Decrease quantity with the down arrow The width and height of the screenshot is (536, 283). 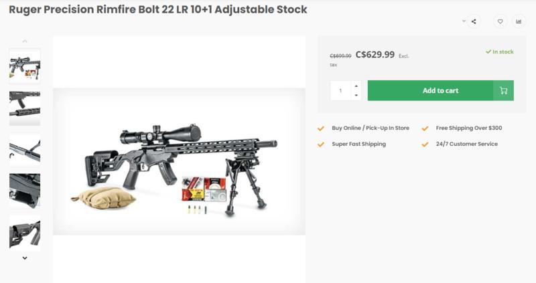[x=356, y=96]
